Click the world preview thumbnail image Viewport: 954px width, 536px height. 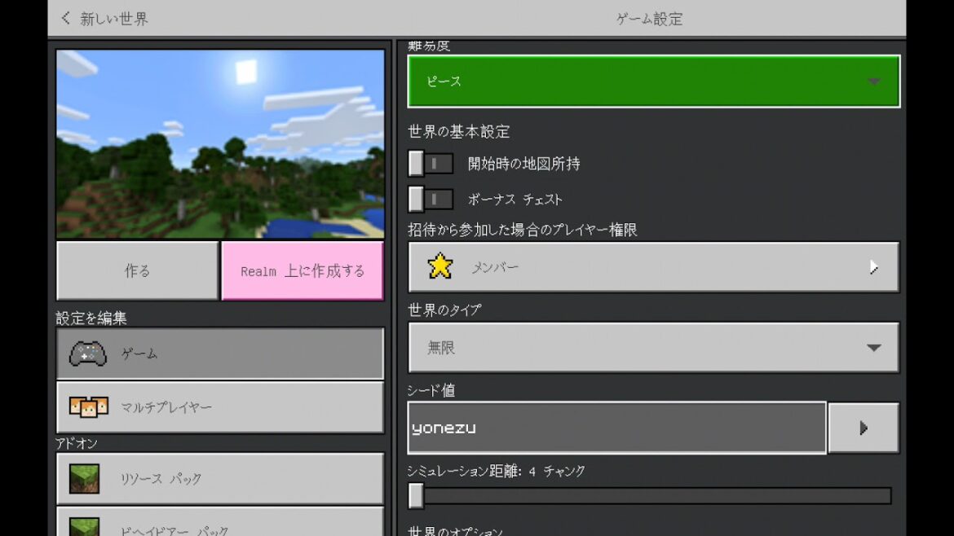tap(220, 144)
